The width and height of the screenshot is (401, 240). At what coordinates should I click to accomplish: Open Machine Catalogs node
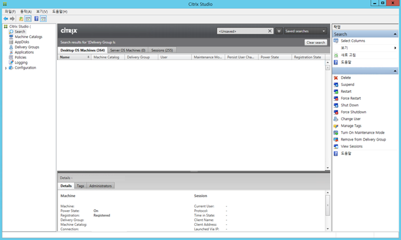tap(29, 37)
